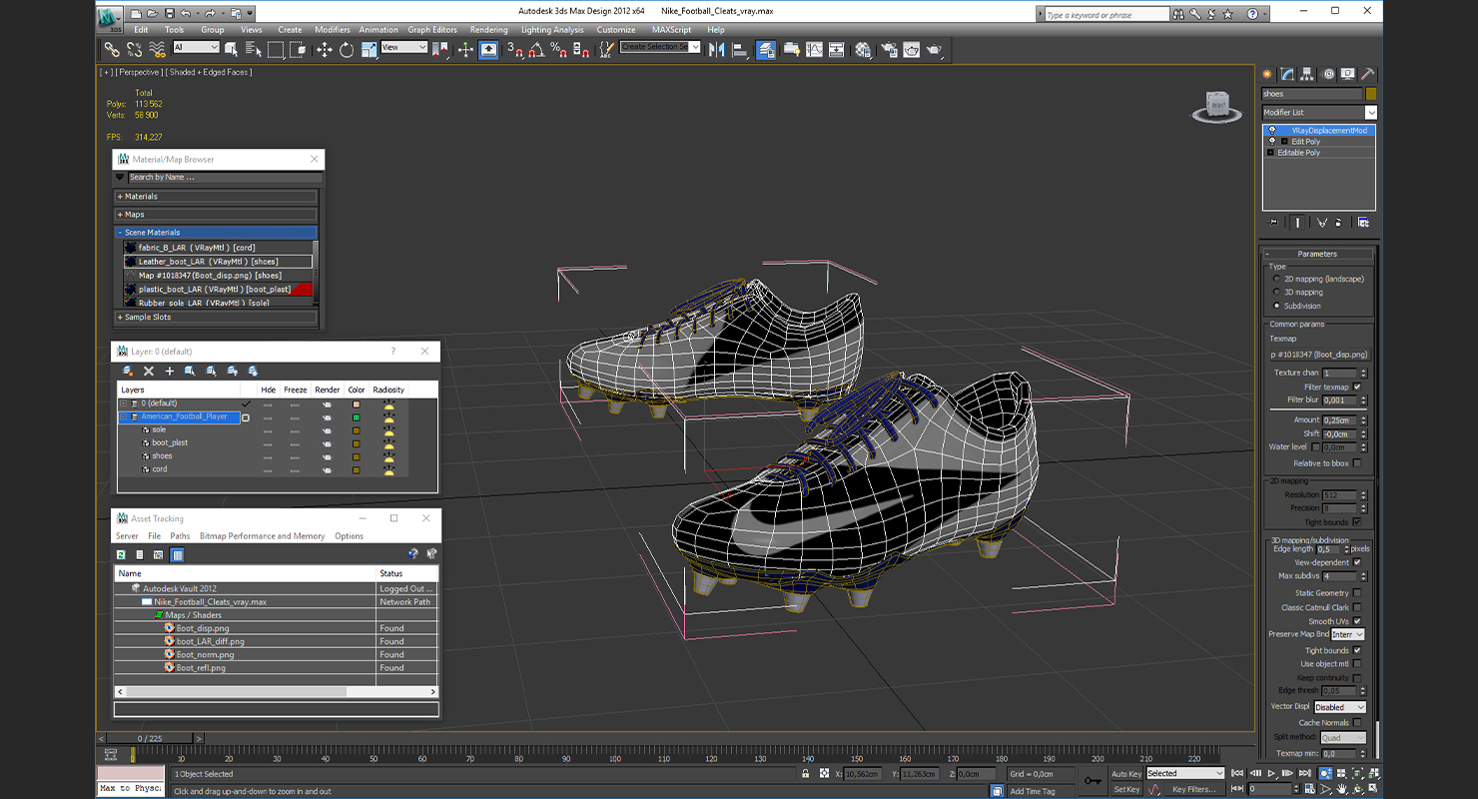The width and height of the screenshot is (1478, 799).
Task: Toggle VRayDisplacementMod lightbulb visibility
Action: [x=1271, y=131]
